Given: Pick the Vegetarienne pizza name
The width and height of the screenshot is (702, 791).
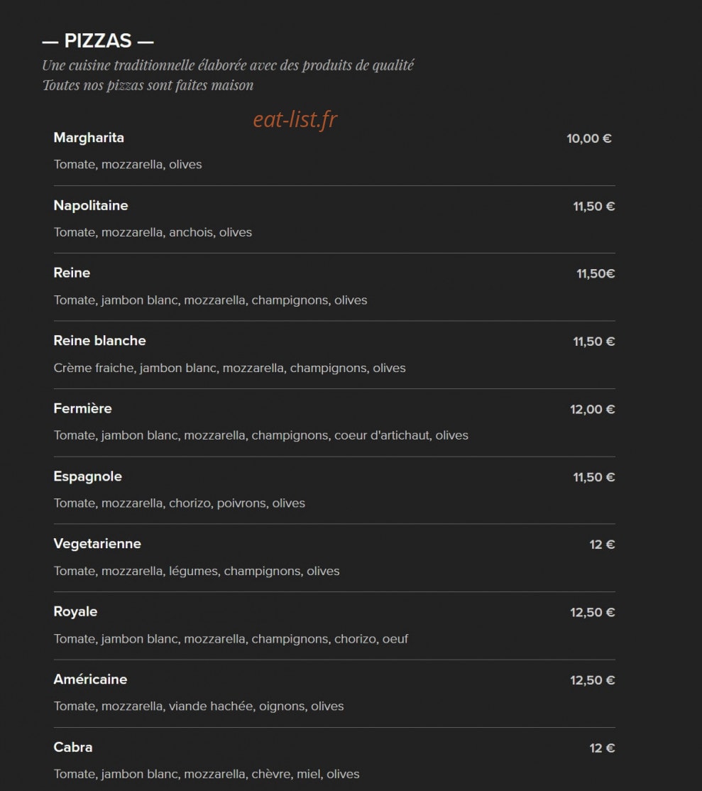Looking at the screenshot, I should 97,544.
